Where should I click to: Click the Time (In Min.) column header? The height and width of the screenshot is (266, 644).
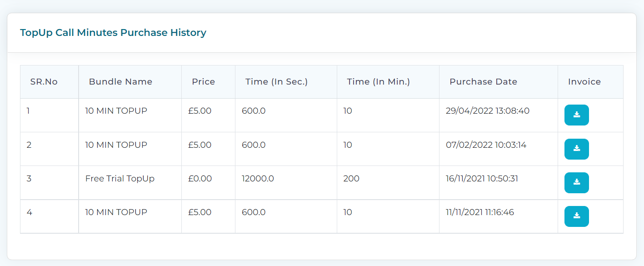(x=379, y=82)
